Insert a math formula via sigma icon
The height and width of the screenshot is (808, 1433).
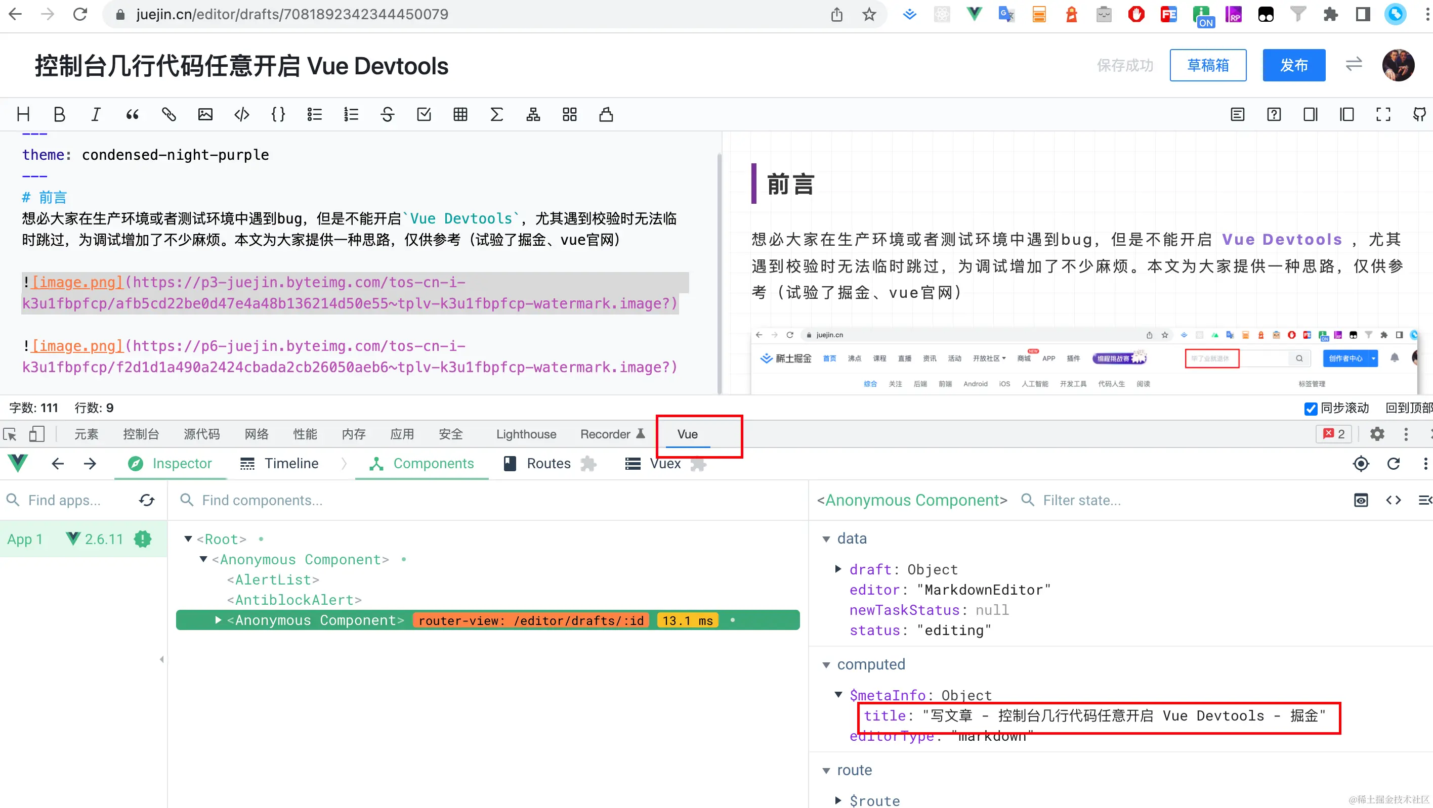(497, 114)
